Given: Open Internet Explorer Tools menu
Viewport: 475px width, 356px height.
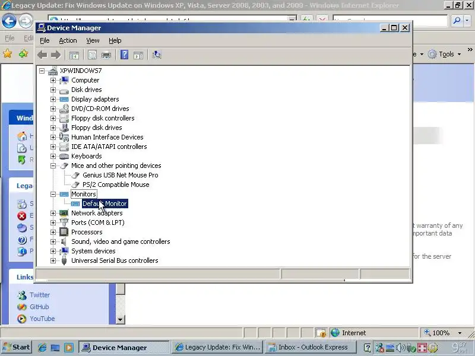Looking at the screenshot, I should coord(445,54).
